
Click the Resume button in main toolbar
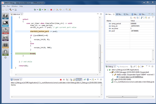(x=45, y=10)
